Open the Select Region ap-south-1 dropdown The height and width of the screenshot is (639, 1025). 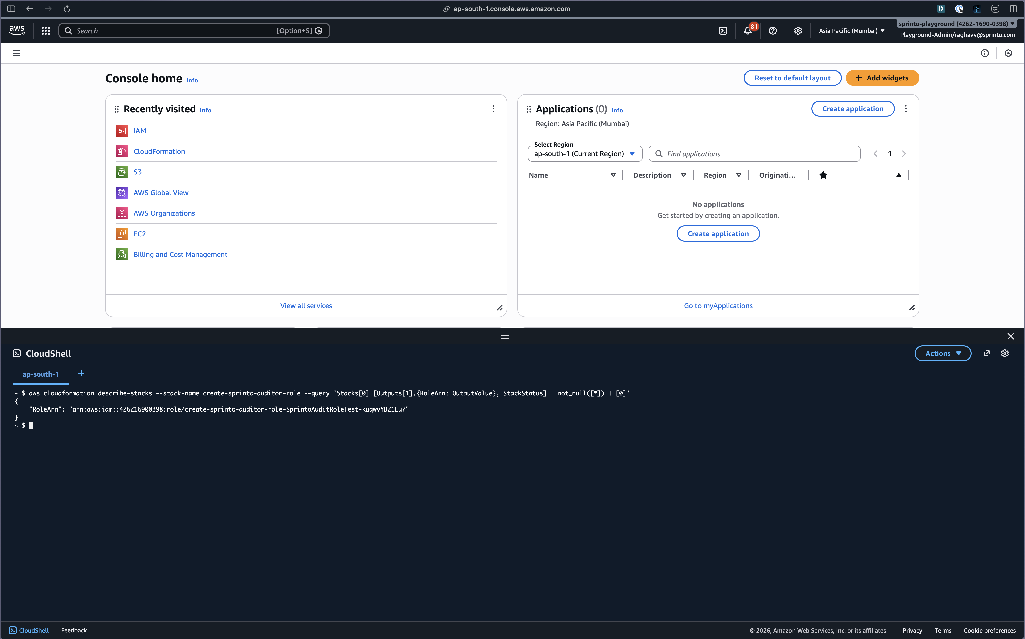[x=585, y=153]
